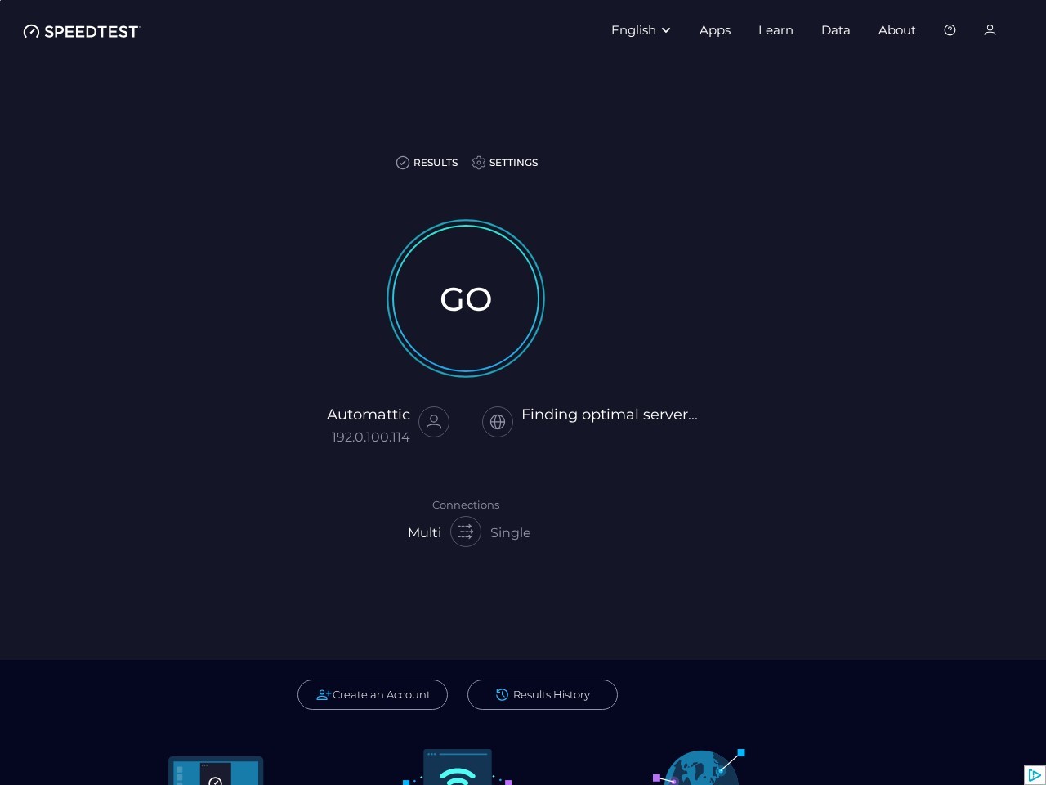1046x785 pixels.
Task: Open the help menu via question mark icon
Action: tap(950, 30)
